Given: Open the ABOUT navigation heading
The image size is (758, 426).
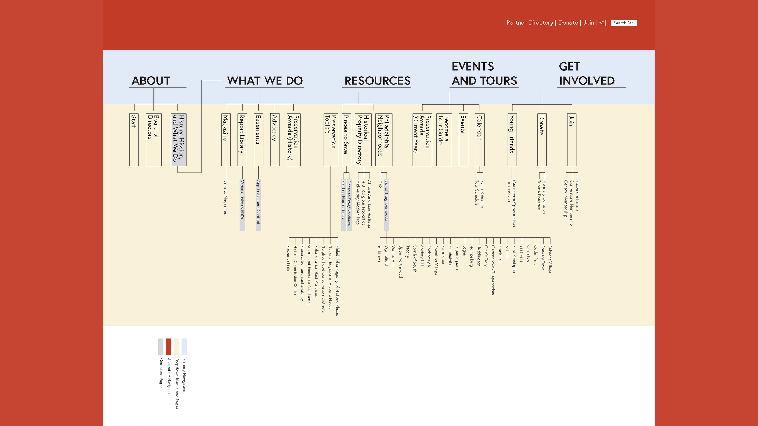Looking at the screenshot, I should 151,80.
